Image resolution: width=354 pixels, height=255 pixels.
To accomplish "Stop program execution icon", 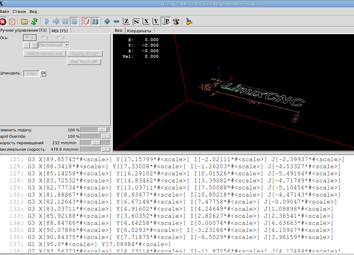I will coord(74,22).
